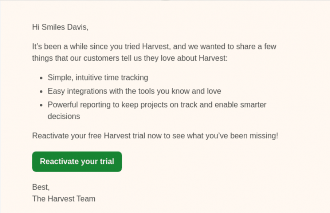
Task: Click the signature line The Harvest Team
Action: (x=63, y=199)
